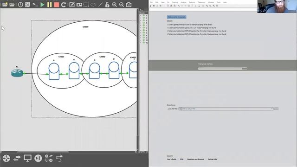
Task: Open Questions and Answers link
Action: coord(195,159)
